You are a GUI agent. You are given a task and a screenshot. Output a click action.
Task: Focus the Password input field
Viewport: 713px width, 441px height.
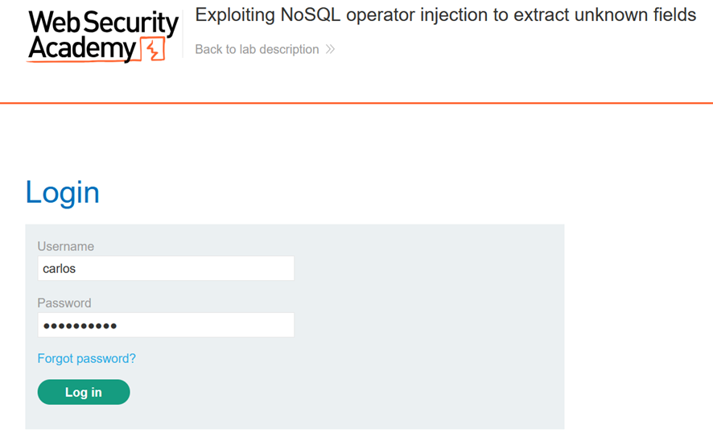166,325
